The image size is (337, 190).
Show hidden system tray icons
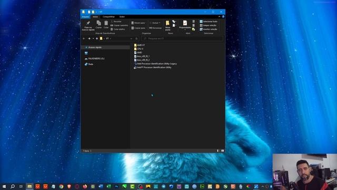coord(263,186)
